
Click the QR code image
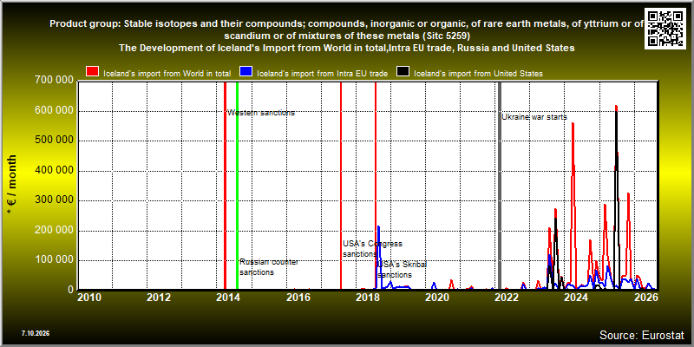(x=666, y=27)
